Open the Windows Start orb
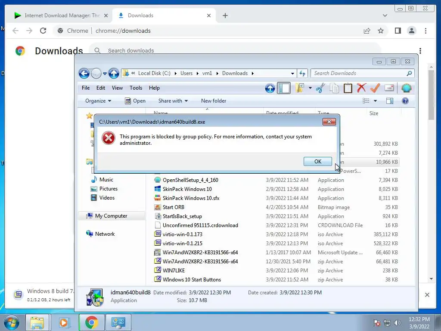The image size is (441, 331). tap(12, 322)
